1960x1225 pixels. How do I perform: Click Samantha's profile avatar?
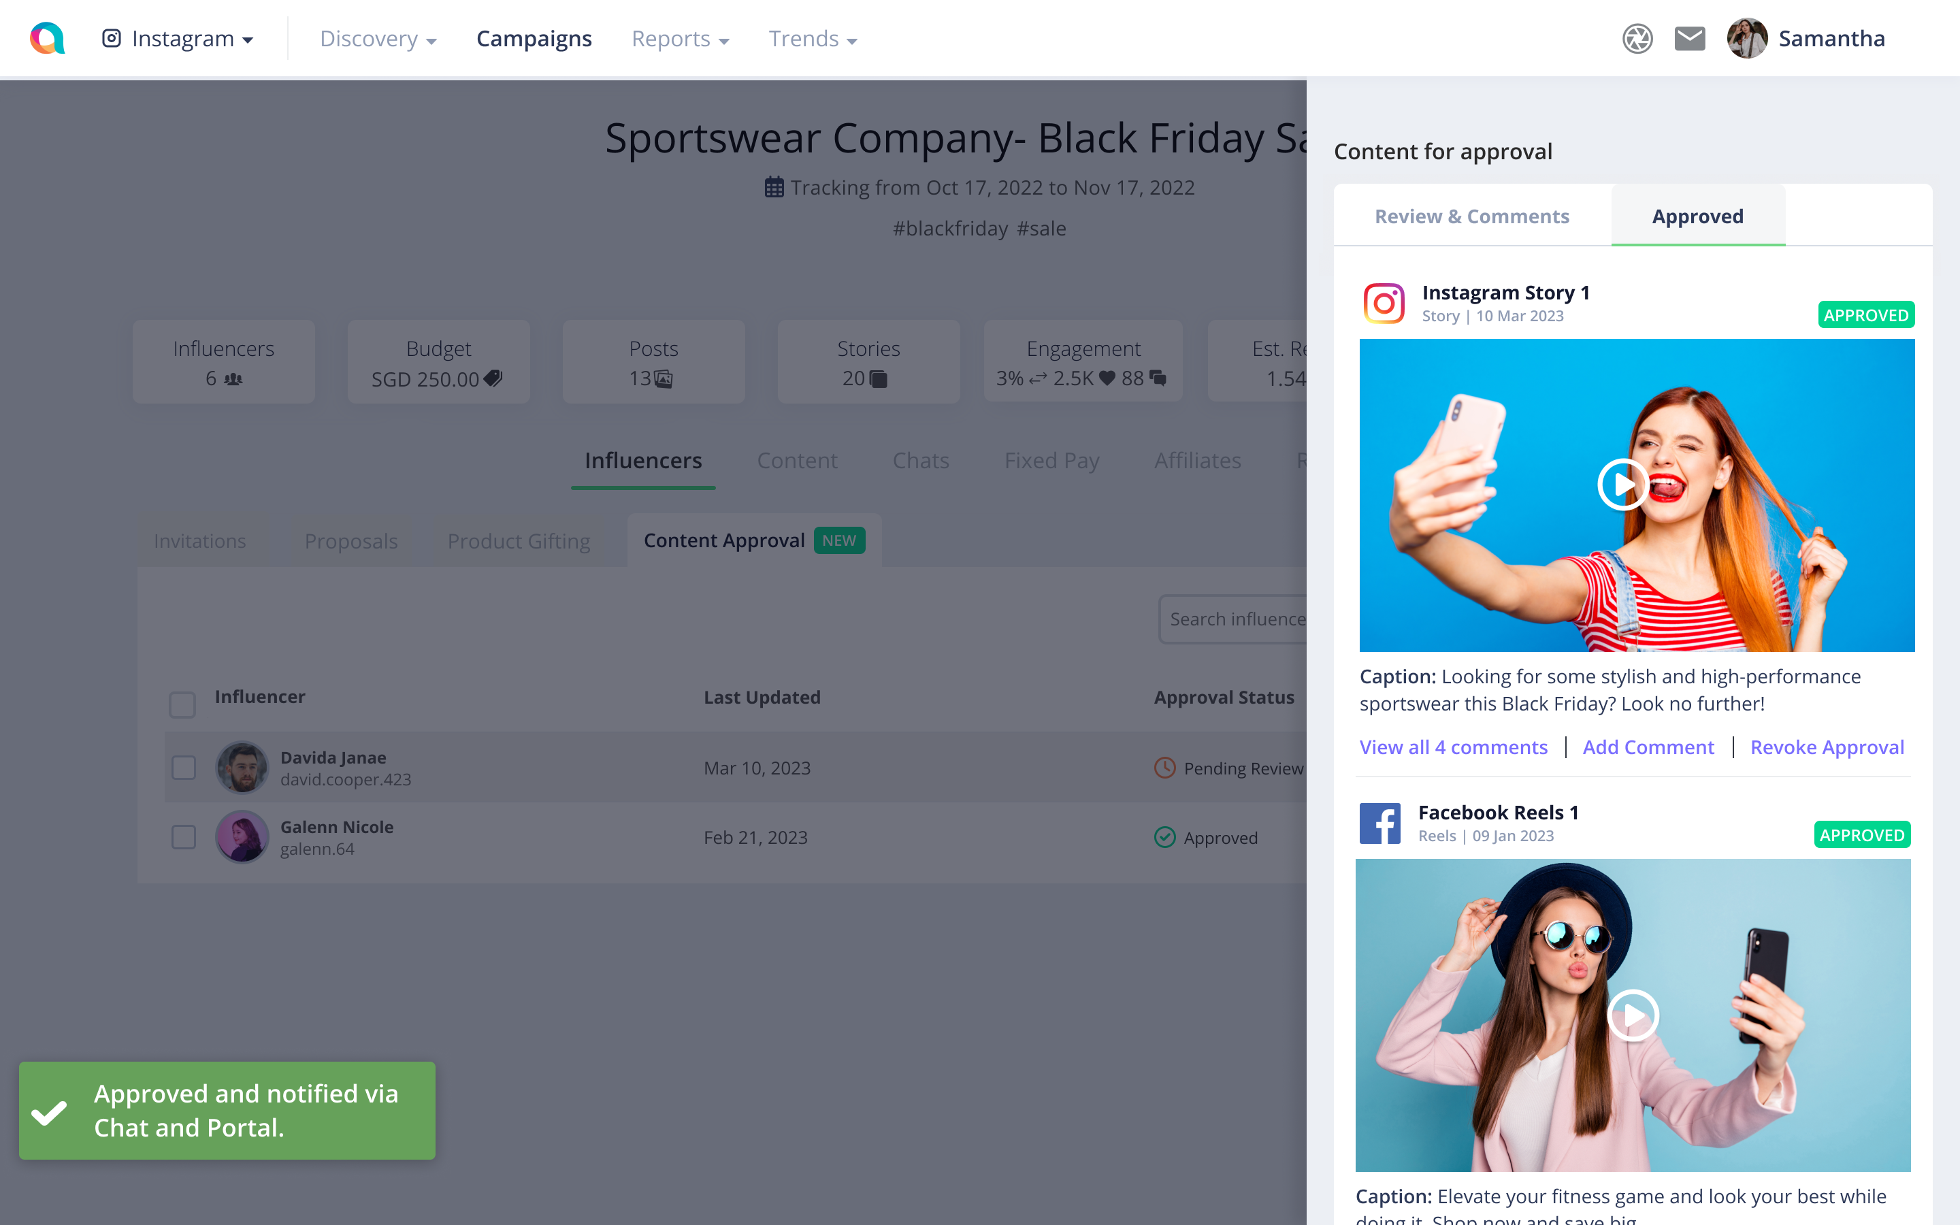pyautogui.click(x=1747, y=38)
